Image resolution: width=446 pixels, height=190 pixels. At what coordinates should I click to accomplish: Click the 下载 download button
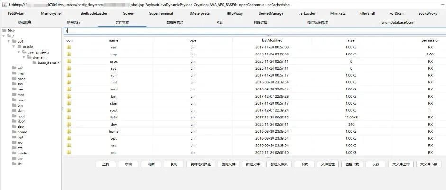(x=304, y=164)
